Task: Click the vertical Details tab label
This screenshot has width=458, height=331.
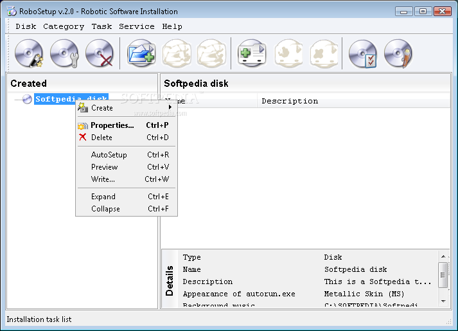Action: (x=170, y=281)
